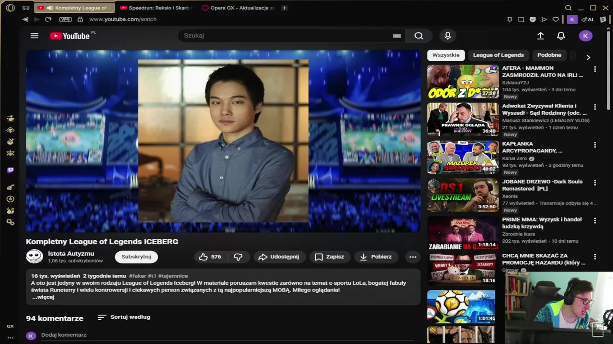The height and width of the screenshot is (344, 613).
Task: Select the League of Legends filter chip
Action: (499, 55)
